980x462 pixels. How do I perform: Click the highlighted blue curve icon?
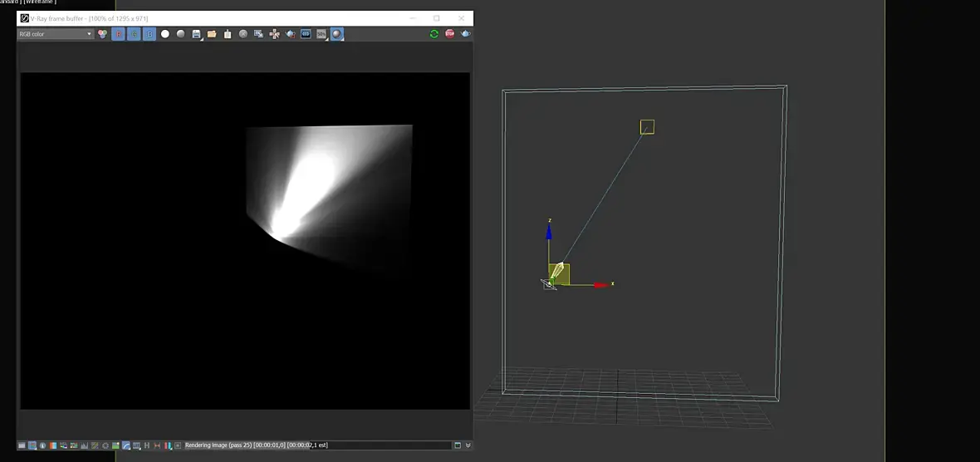coord(125,445)
